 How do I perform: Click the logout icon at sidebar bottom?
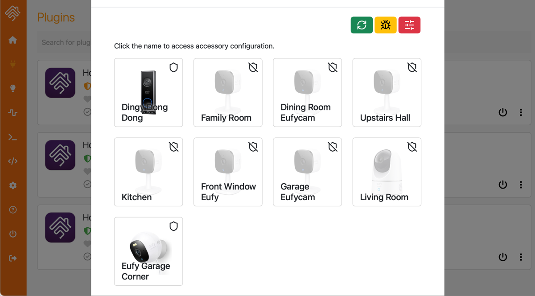coord(13,258)
